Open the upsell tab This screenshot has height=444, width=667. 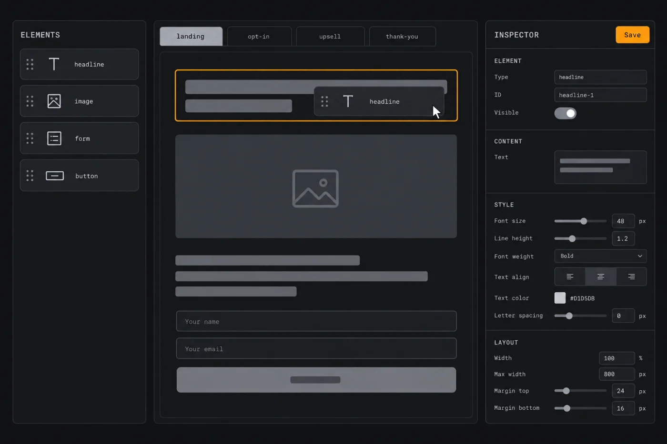[x=330, y=36]
